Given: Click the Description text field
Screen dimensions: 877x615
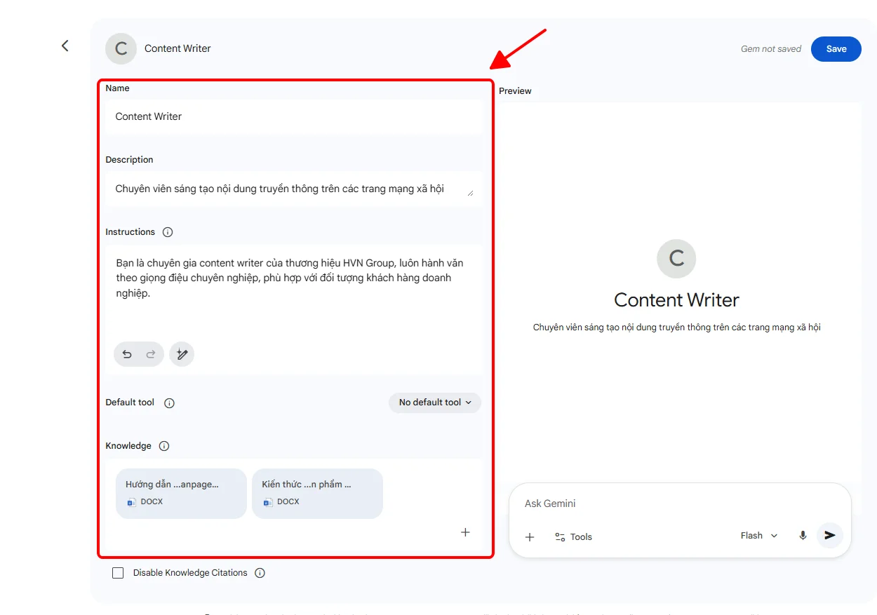Looking at the screenshot, I should tap(294, 189).
